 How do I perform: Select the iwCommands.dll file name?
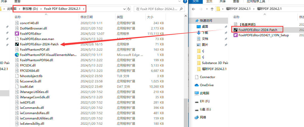click(x=32, y=108)
